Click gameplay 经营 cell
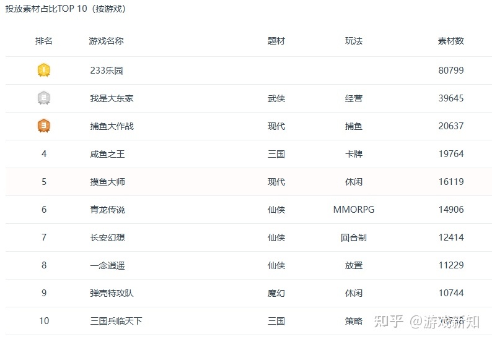This screenshot has height=342, width=492. [x=354, y=98]
